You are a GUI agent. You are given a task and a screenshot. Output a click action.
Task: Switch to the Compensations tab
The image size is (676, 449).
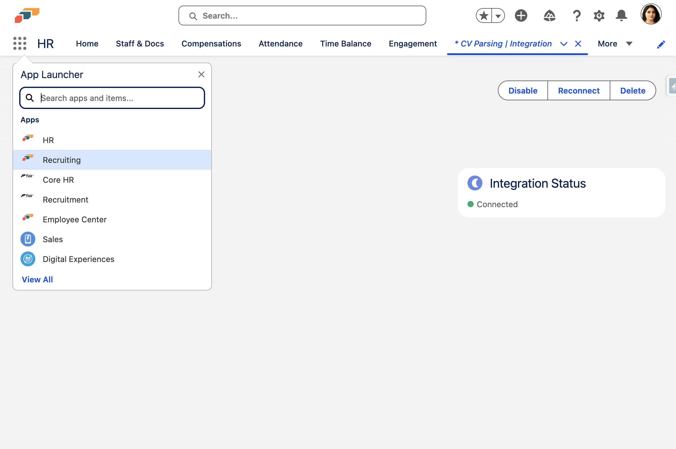pyautogui.click(x=211, y=44)
